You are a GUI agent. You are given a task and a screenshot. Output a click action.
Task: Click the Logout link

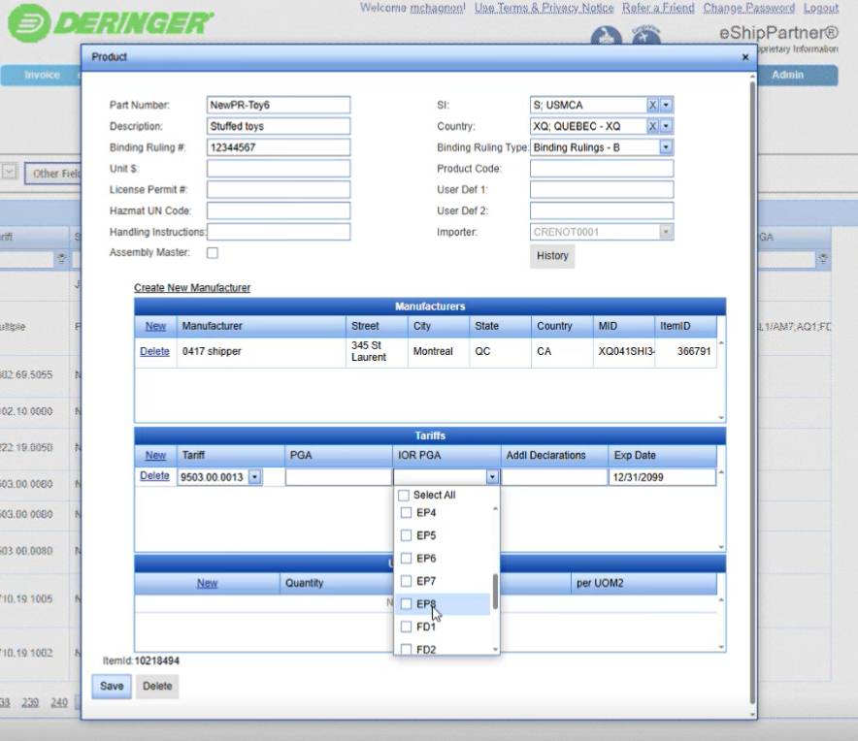pyautogui.click(x=820, y=8)
